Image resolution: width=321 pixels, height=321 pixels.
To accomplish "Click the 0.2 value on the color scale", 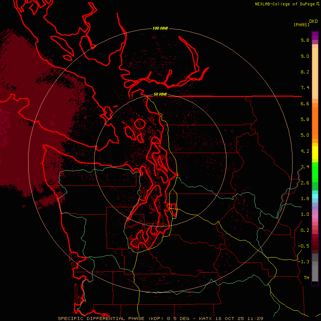I will [305, 230].
